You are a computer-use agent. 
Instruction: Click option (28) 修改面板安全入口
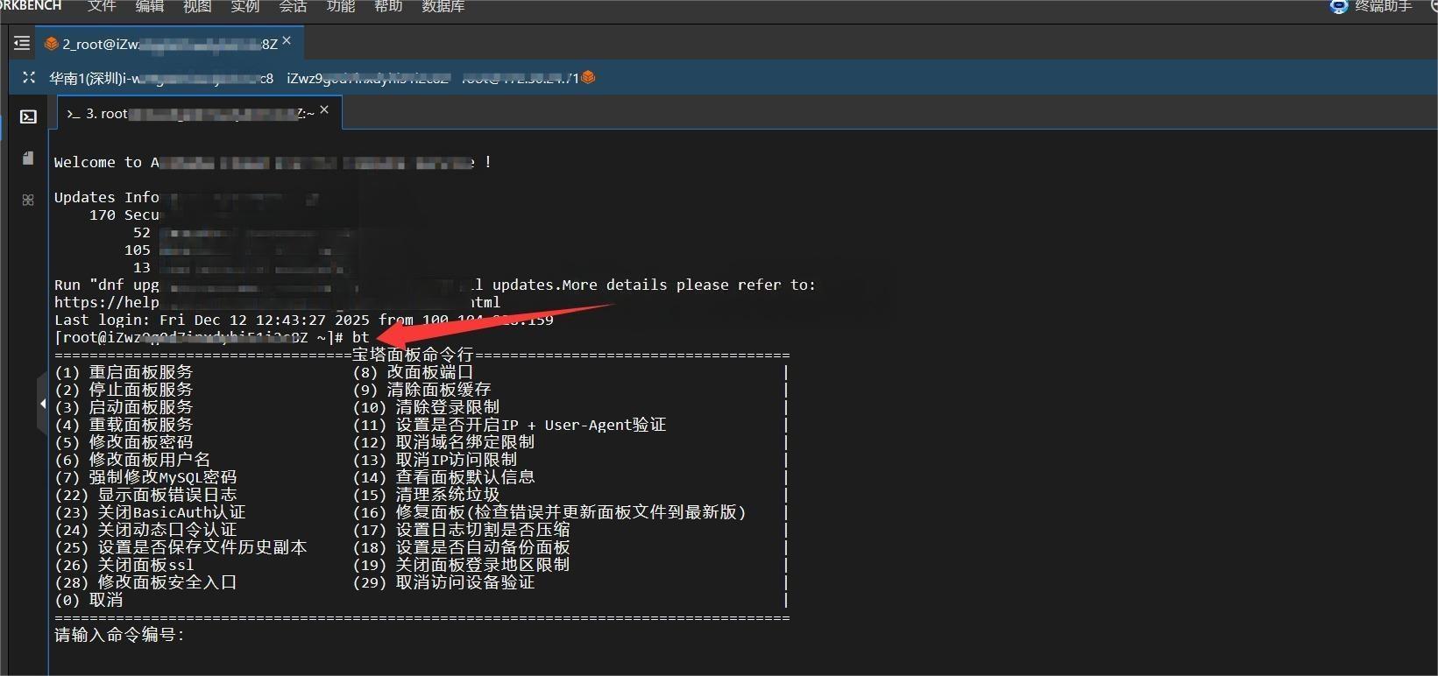(145, 582)
